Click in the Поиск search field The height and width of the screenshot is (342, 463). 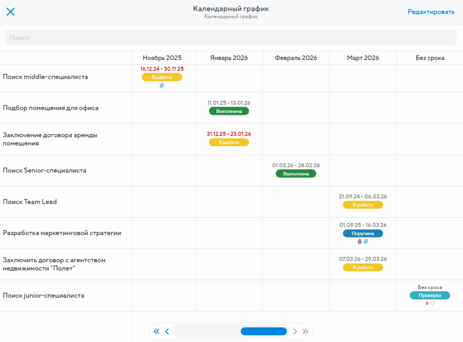231,38
